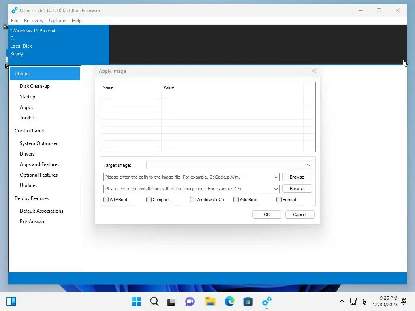
Task: Open Updates in the sidebar
Action: [29, 185]
